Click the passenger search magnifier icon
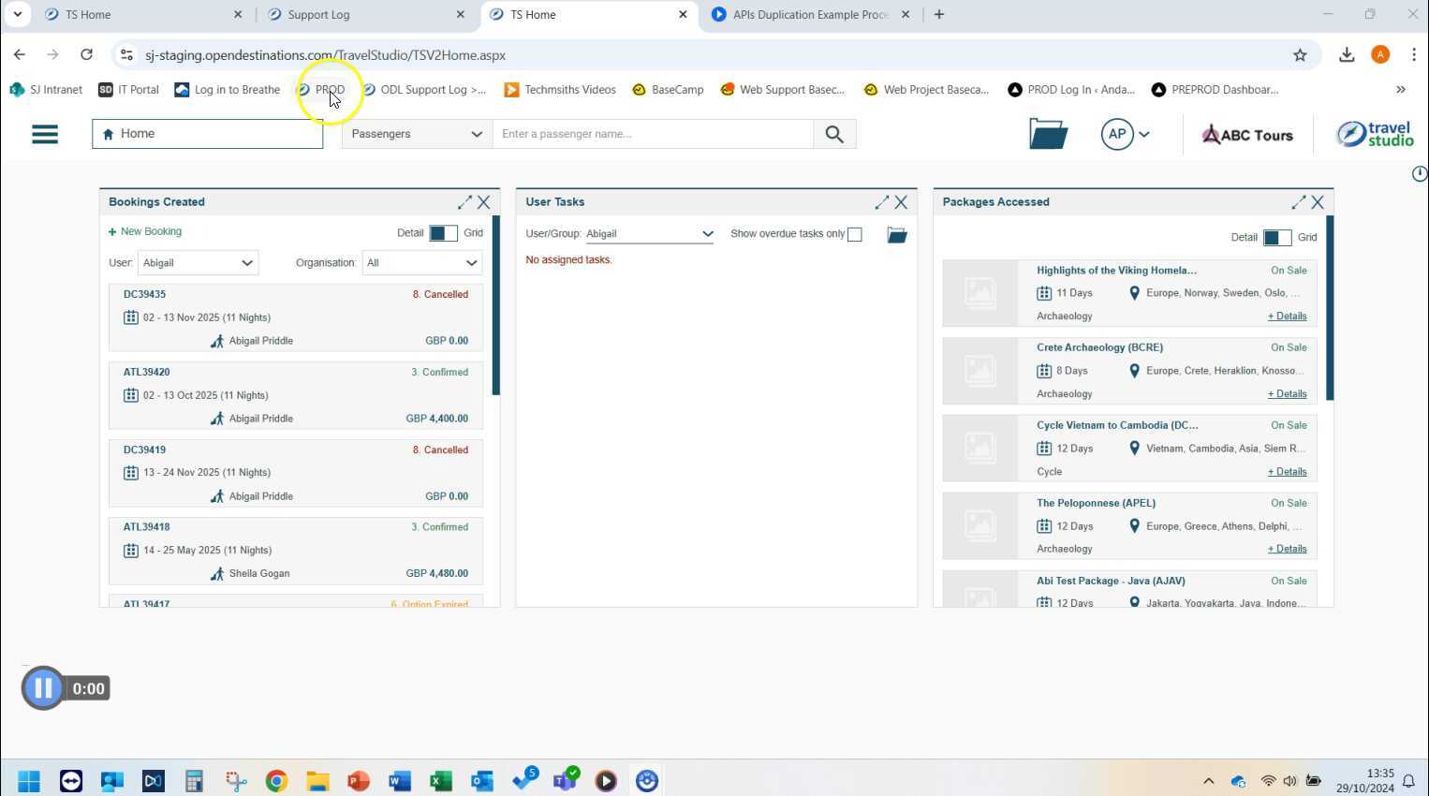The height and width of the screenshot is (796, 1429). coord(834,134)
